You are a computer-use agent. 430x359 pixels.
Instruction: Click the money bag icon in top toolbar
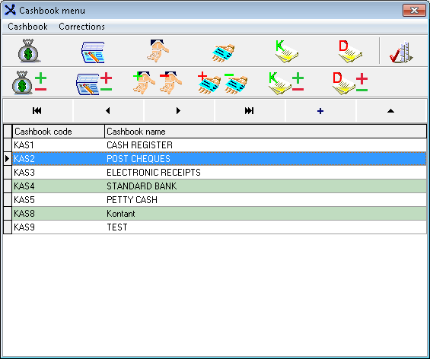click(x=30, y=51)
